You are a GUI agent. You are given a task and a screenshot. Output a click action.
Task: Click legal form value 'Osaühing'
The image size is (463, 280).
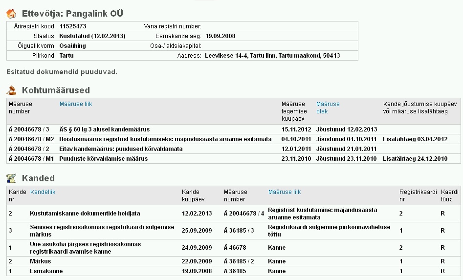pyautogui.click(x=73, y=46)
